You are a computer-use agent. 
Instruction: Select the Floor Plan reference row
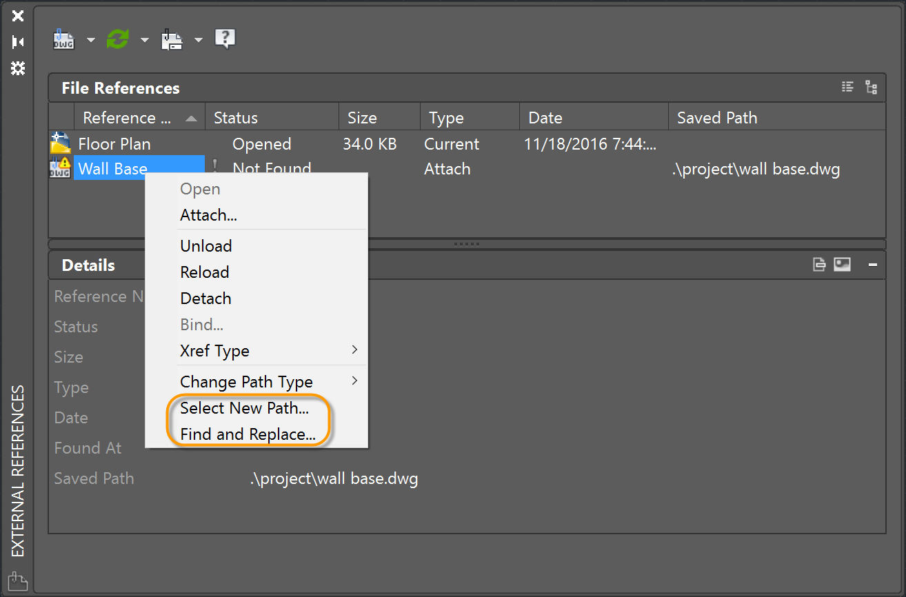[x=114, y=144]
